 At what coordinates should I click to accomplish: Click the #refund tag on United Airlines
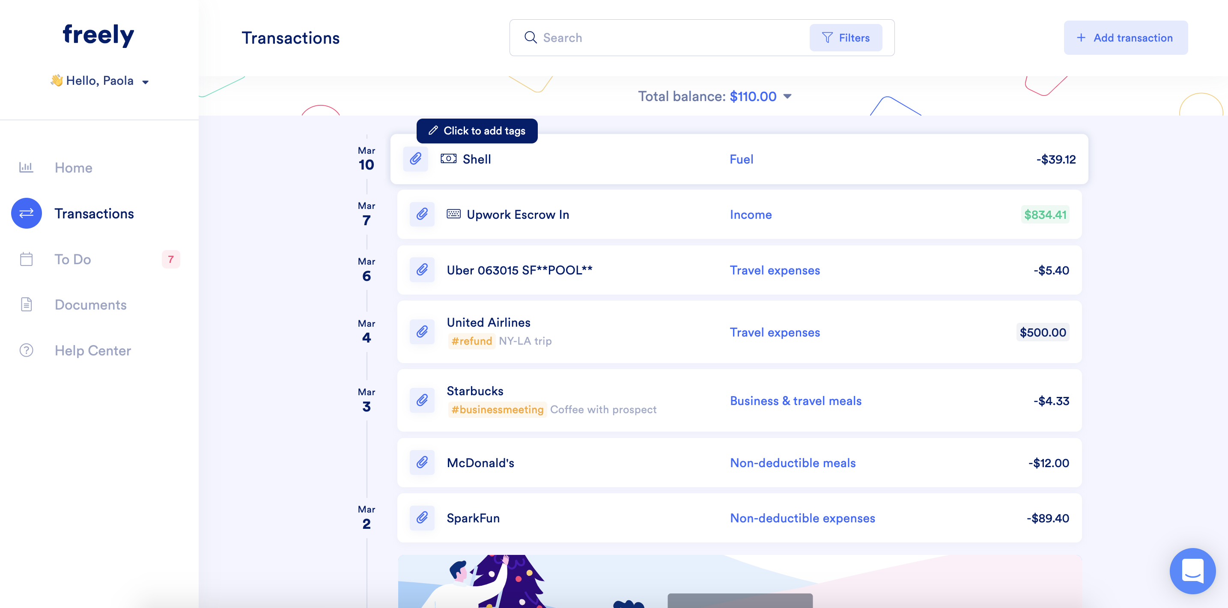pos(471,341)
